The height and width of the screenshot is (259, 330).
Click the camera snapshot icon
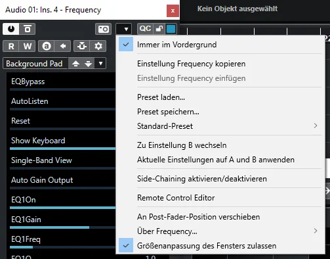(x=103, y=29)
